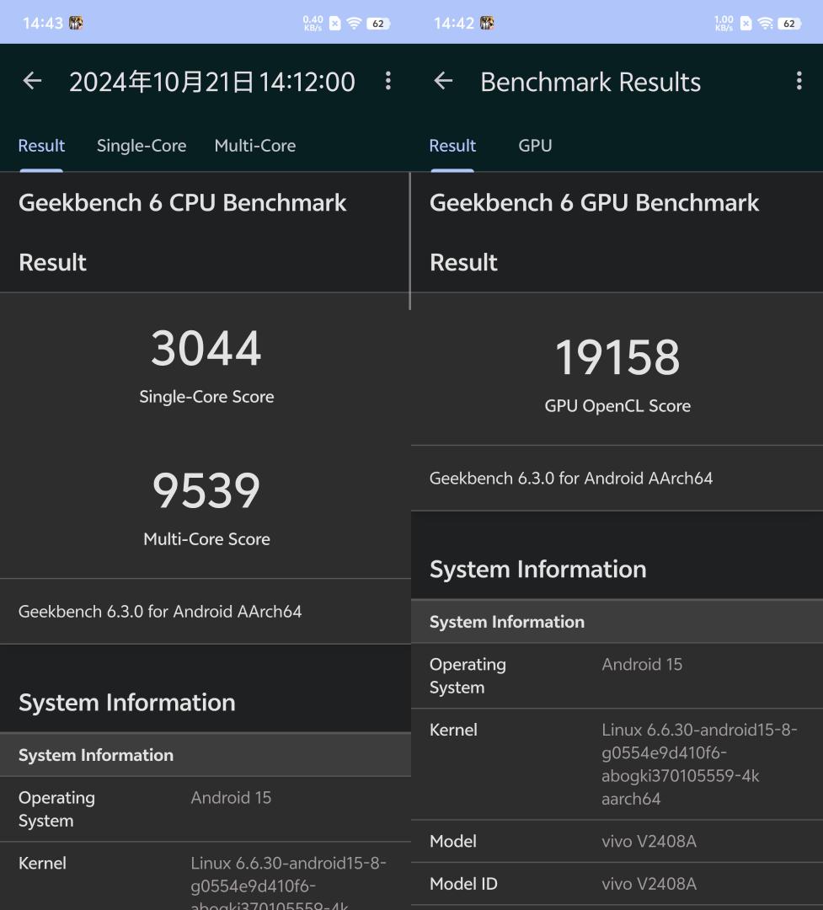Tap the 14:43 clock in the status bar
This screenshot has width=823, height=910.
point(42,24)
